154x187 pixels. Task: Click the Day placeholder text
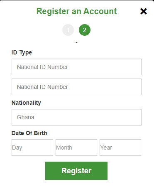click(17, 148)
